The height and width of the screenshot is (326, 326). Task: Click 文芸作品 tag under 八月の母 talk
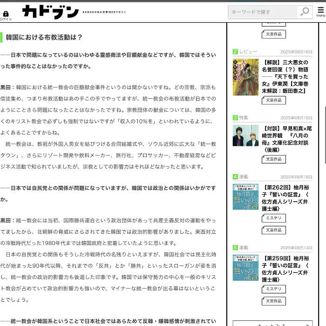(x=274, y=159)
